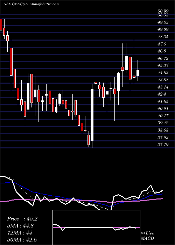The height and width of the screenshot is (245, 175).
Task: Click the tallest white candlestick near 37.93
Action: (x=92, y=115)
